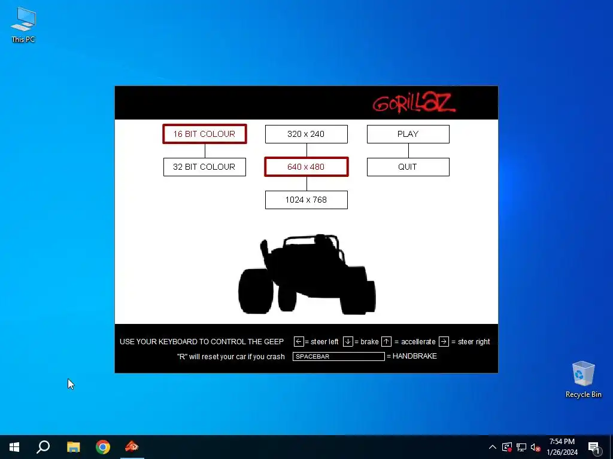Open the notification center icon
The image size is (613, 459).
594,447
